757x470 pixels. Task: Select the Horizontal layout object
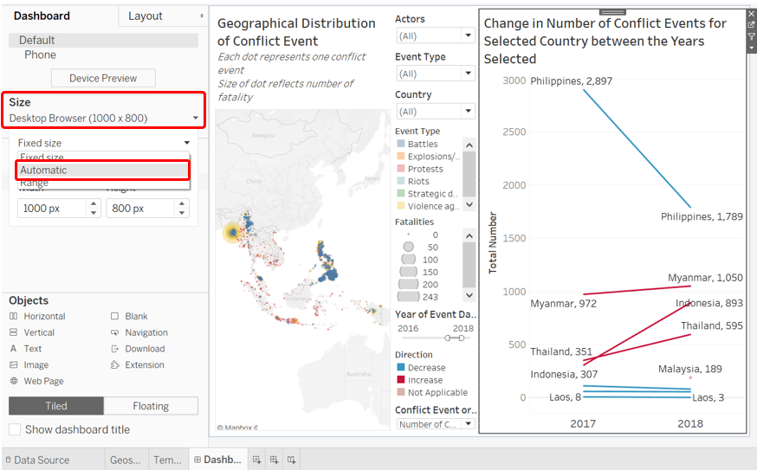click(x=44, y=317)
